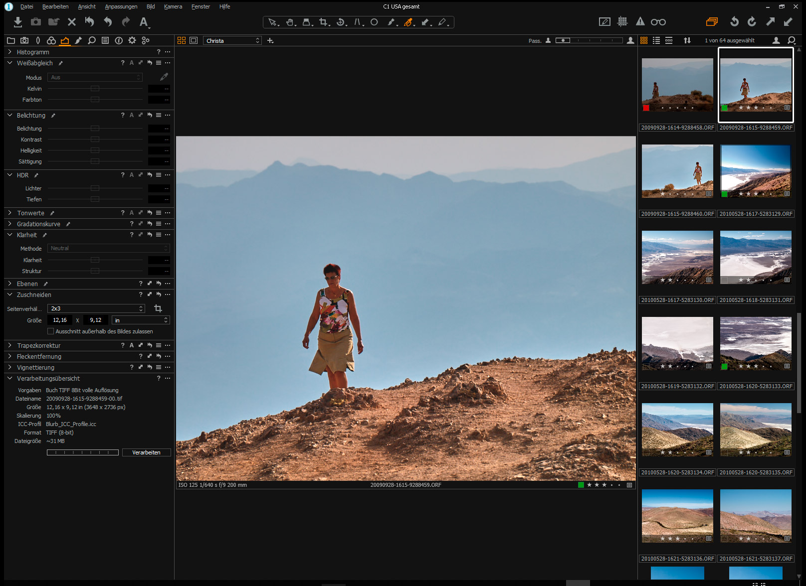Screen dimensions: 806x586
Task: Toggle the proofing glasses icon
Action: pos(658,22)
